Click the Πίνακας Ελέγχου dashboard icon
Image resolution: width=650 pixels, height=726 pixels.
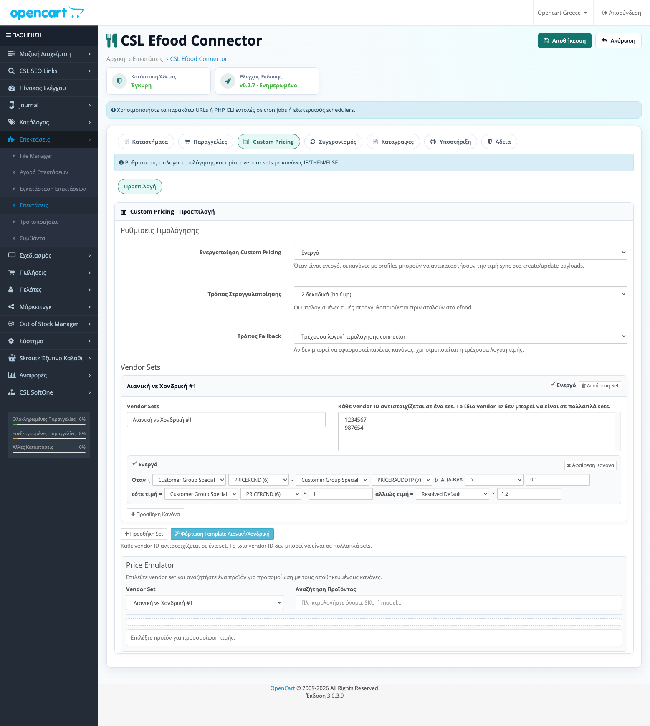tap(12, 88)
